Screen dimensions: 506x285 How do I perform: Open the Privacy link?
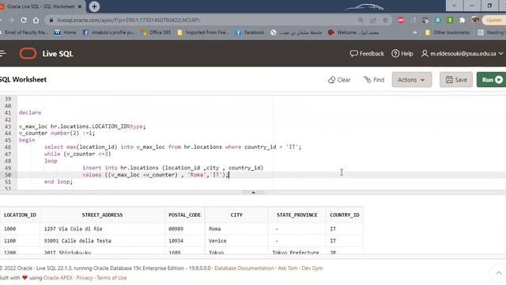(x=85, y=278)
